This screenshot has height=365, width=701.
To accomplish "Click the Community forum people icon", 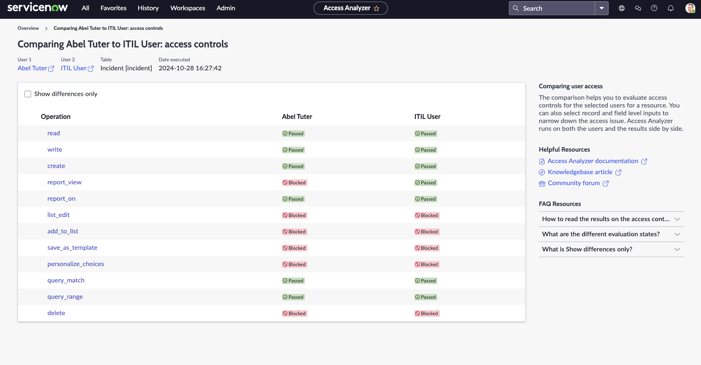I will pos(542,184).
